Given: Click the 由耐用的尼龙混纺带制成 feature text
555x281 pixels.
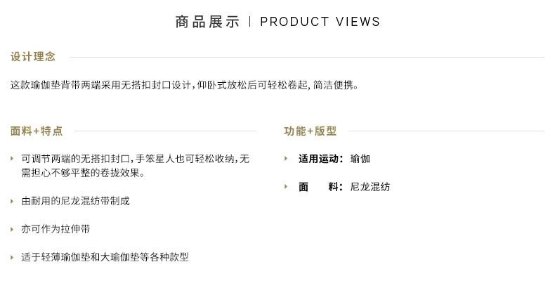Looking at the screenshot, I should (x=76, y=201).
